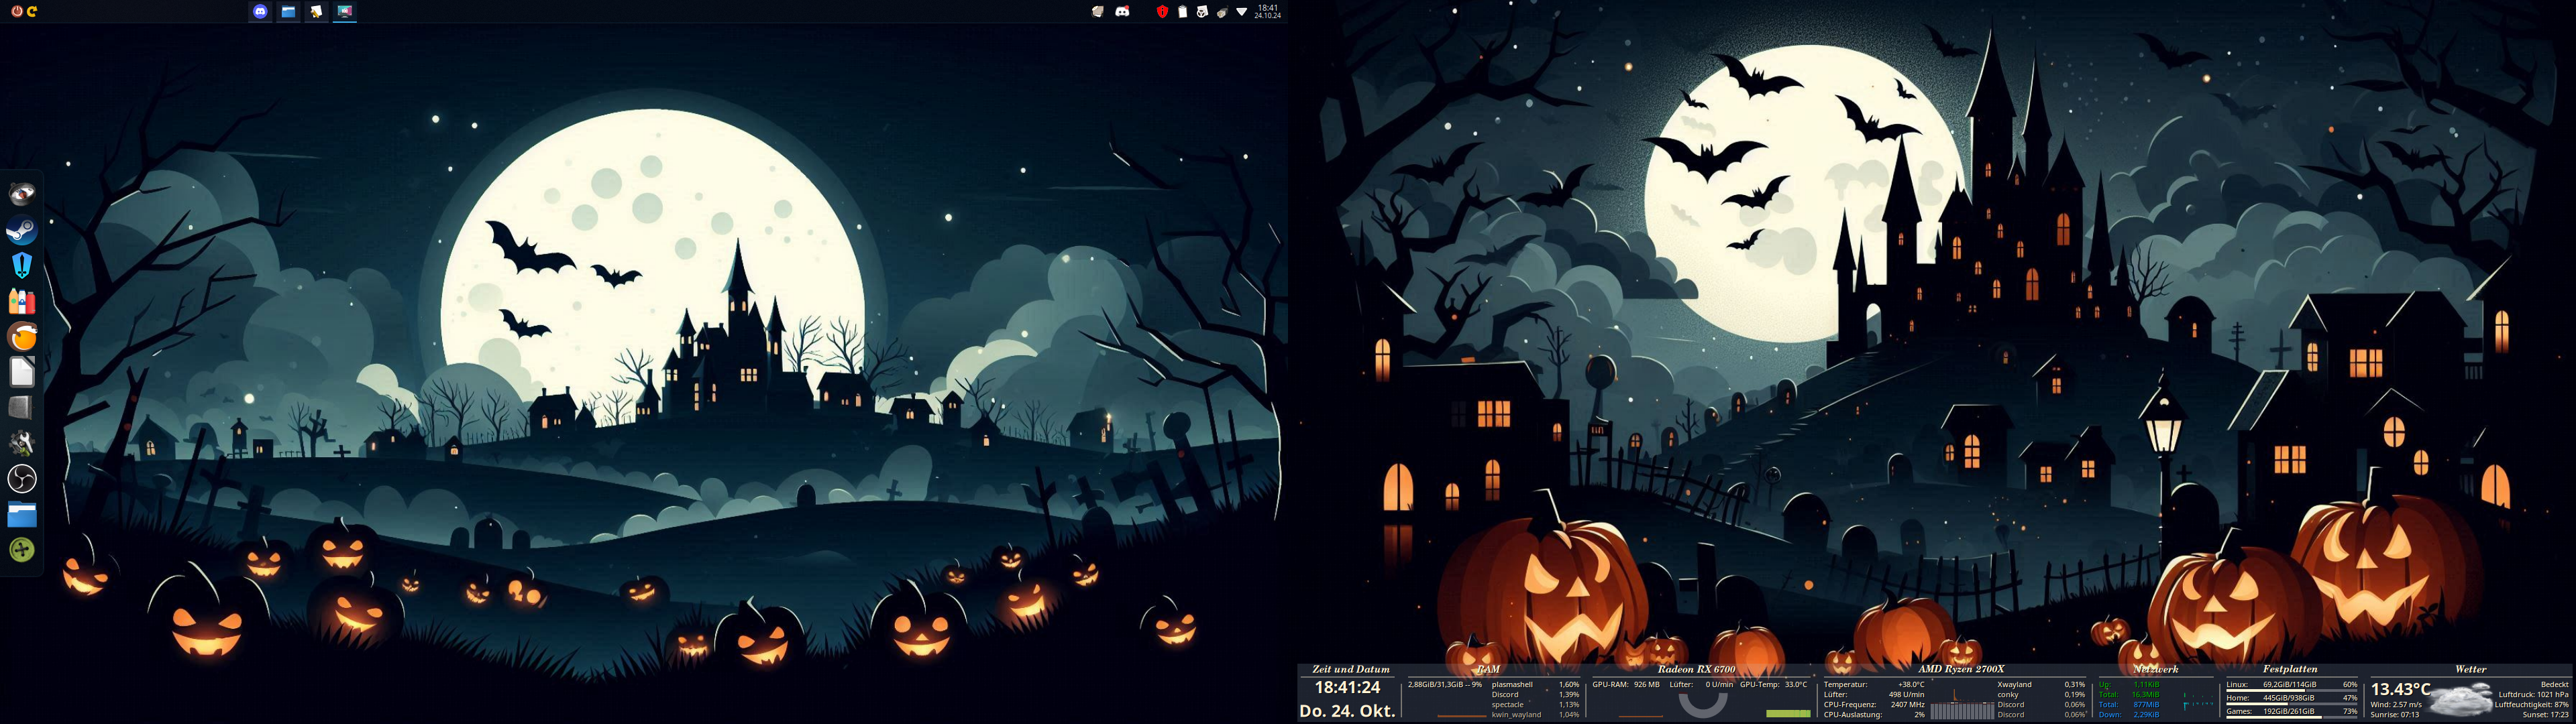
Task: Open the Lutris orange dock icon
Action: (x=22, y=337)
